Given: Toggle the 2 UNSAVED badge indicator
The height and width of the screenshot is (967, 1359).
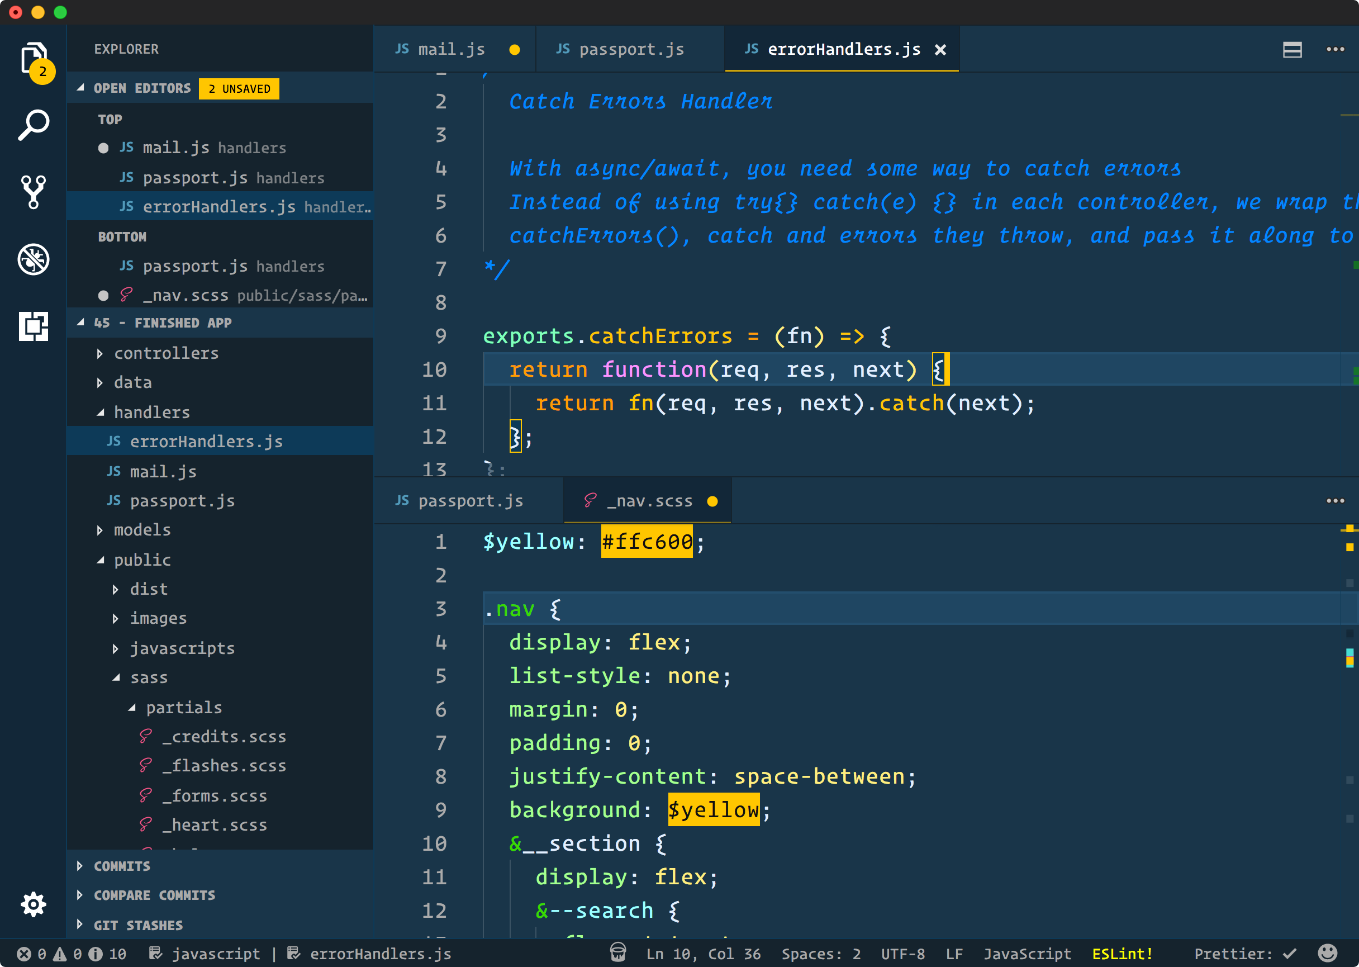Looking at the screenshot, I should point(237,88).
